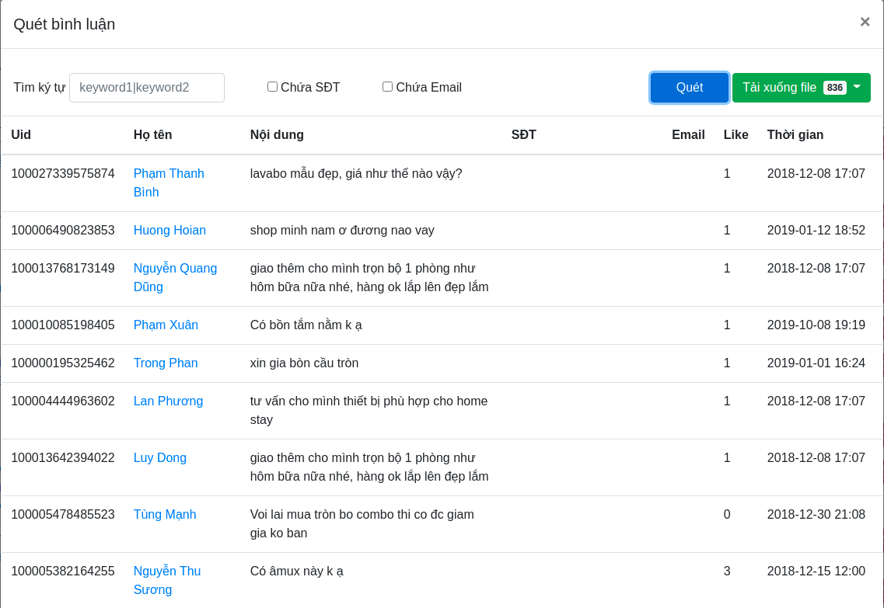Image resolution: width=884 pixels, height=608 pixels.
Task: Click the 836 badge on download button
Action: pos(834,88)
